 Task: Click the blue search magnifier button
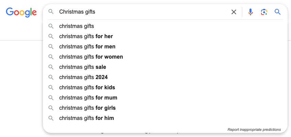coord(278,12)
